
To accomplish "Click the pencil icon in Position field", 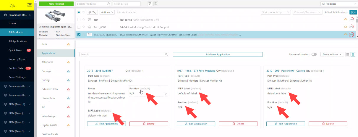I will (166, 94).
